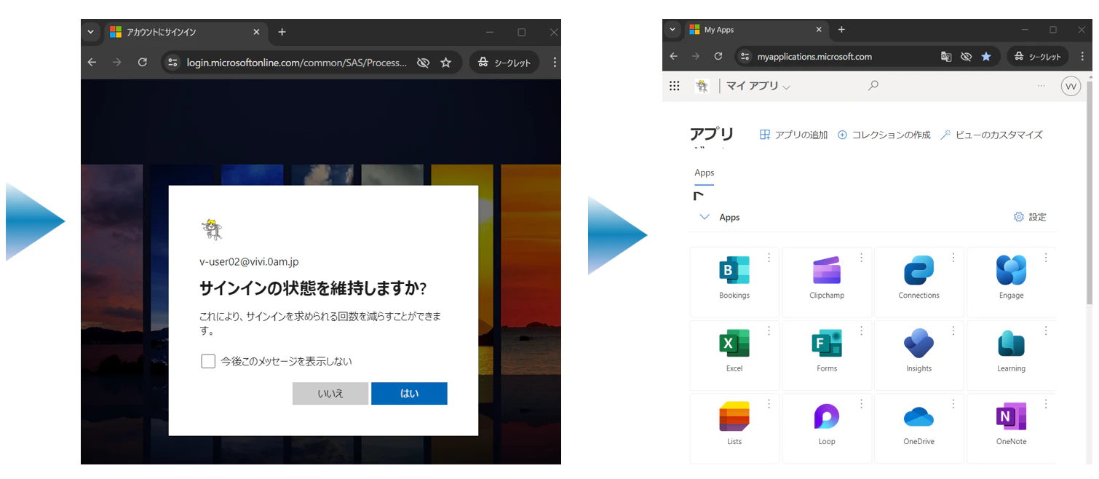Launch the OneNote app tile
The width and height of the screenshot is (1099, 479).
1012,428
